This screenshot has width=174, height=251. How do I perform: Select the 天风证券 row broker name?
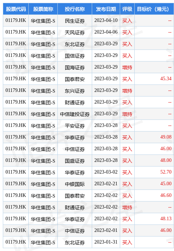75,32
